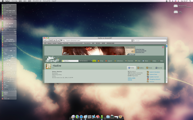This screenshot has height=120, width=193.
Task: Switch to the Profile tab
Action: (x=131, y=68)
